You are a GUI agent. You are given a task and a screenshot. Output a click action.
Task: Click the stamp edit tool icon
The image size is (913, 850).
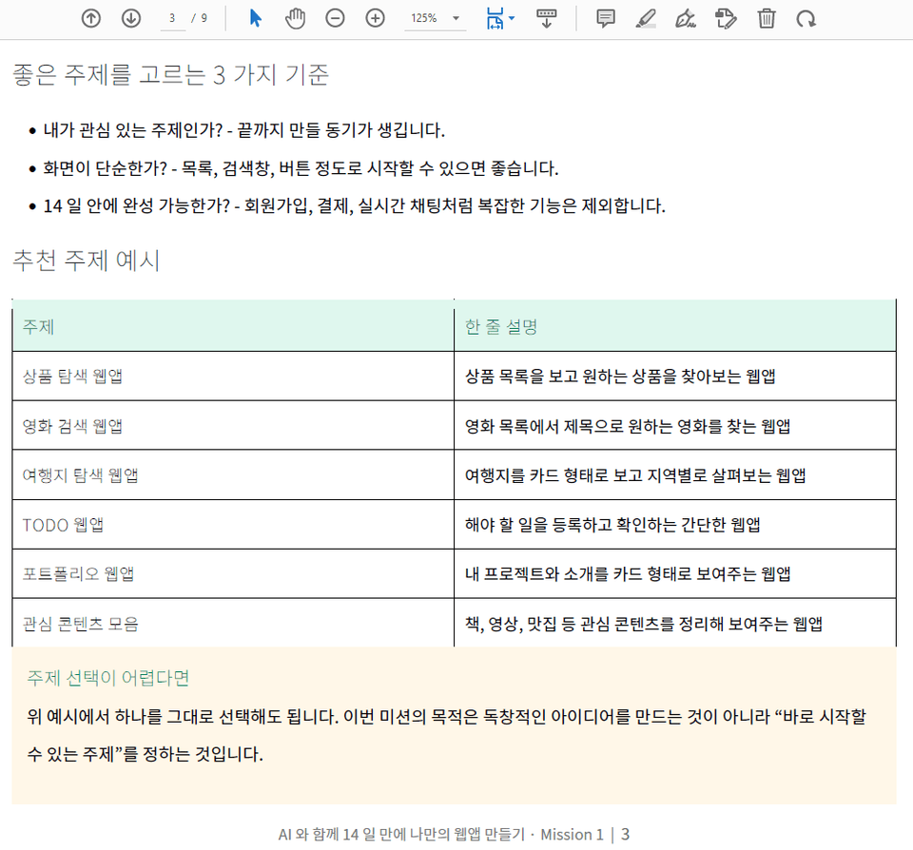726,19
